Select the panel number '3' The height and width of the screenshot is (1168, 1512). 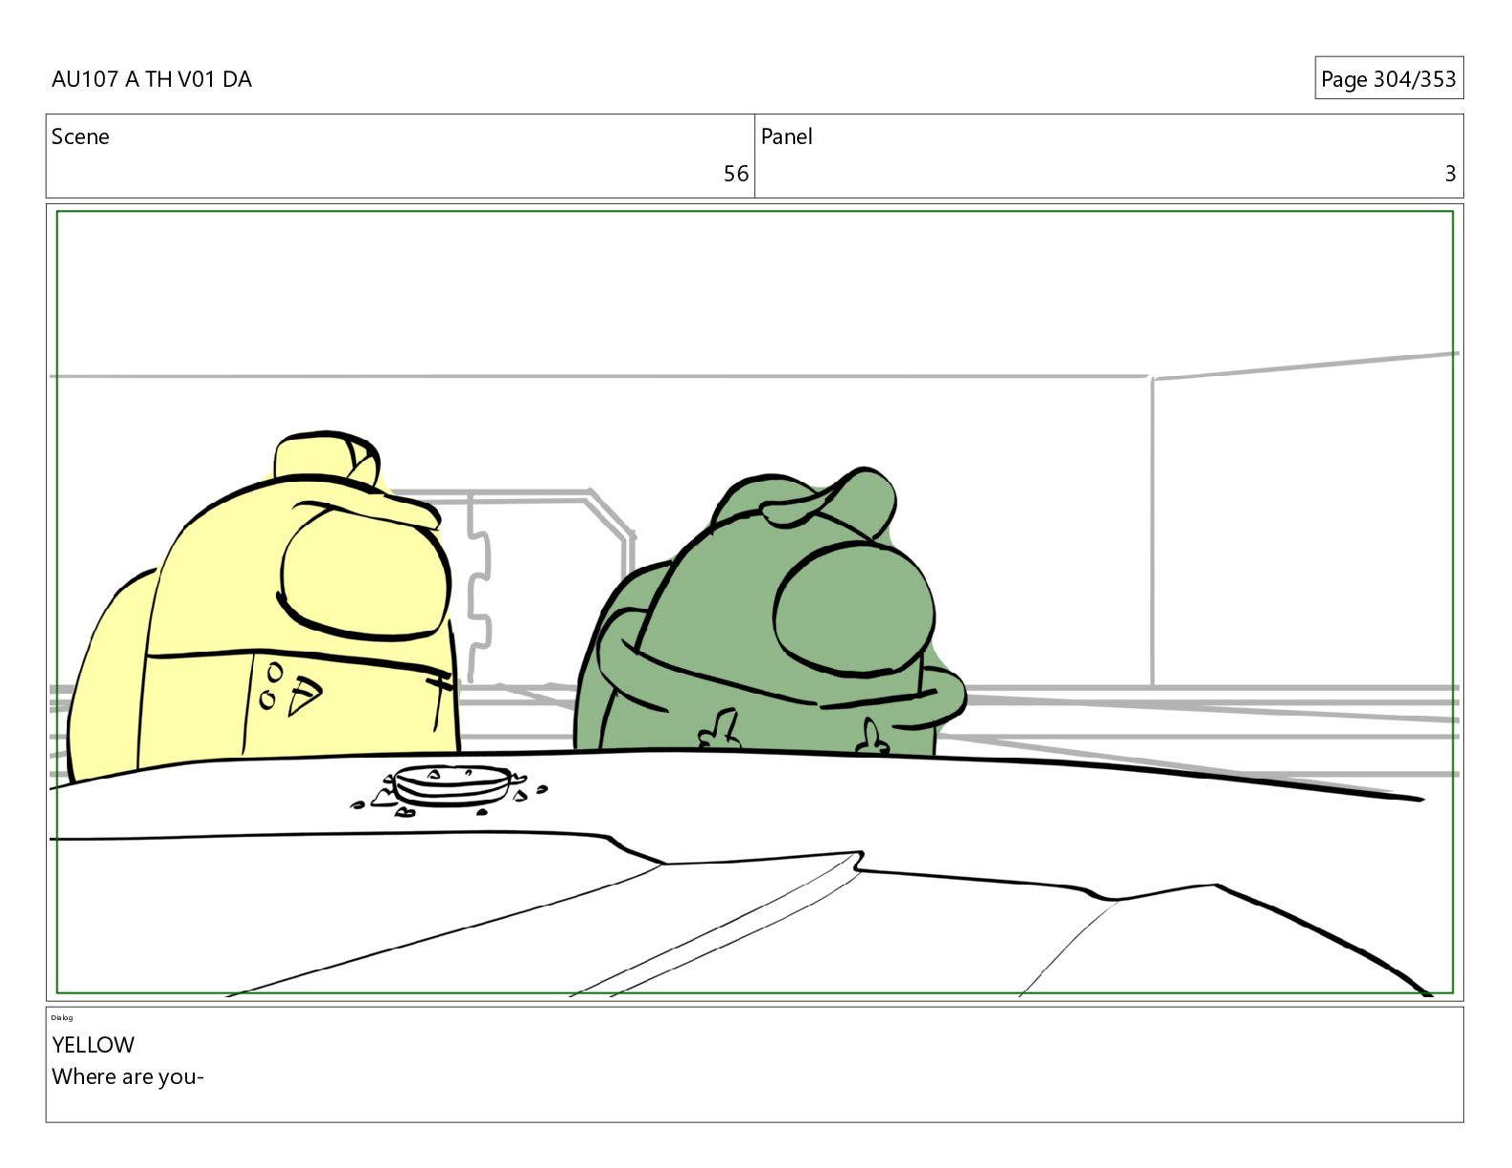tap(1450, 174)
